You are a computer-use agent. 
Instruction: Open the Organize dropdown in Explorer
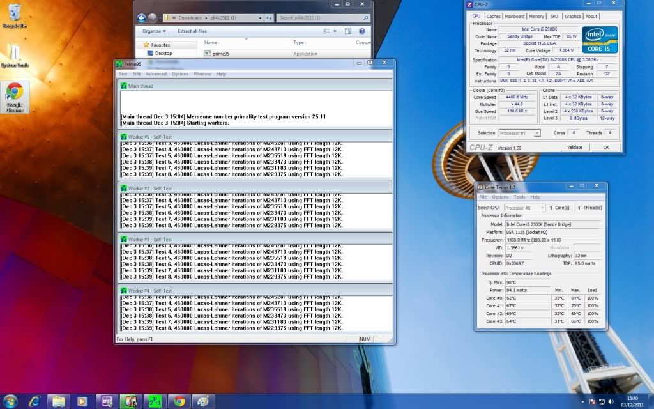(154, 31)
